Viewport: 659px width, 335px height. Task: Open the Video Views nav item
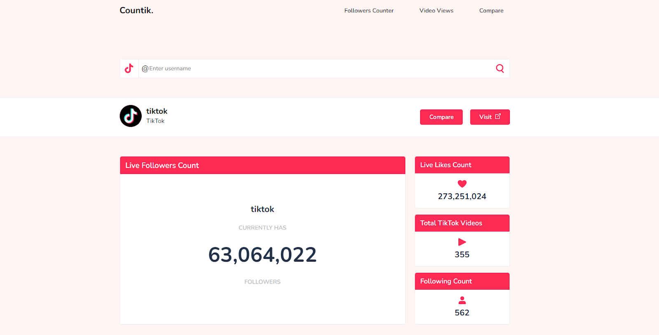tap(436, 11)
